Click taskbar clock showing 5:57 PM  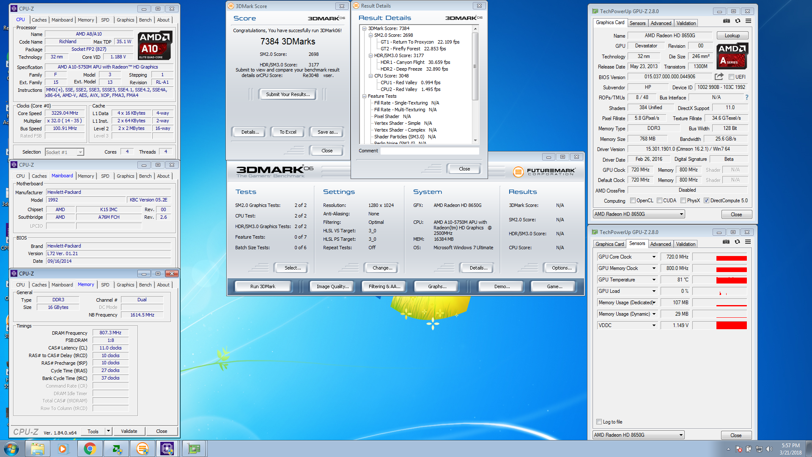[x=790, y=449]
